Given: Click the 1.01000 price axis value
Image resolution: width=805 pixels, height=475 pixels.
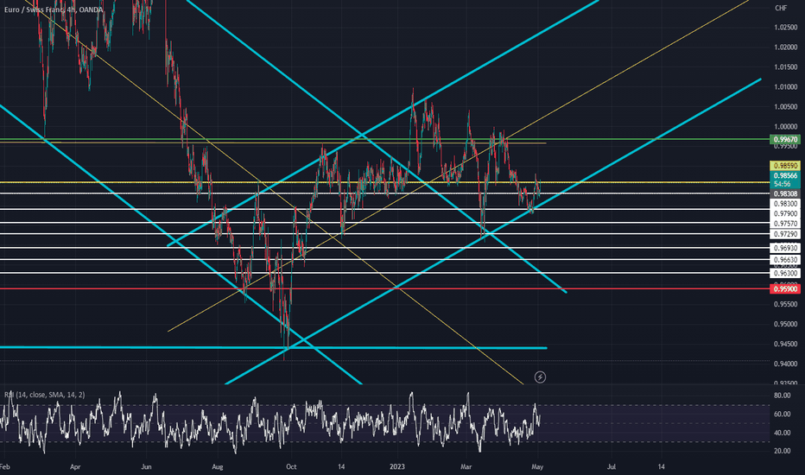Looking at the screenshot, I should [785, 86].
